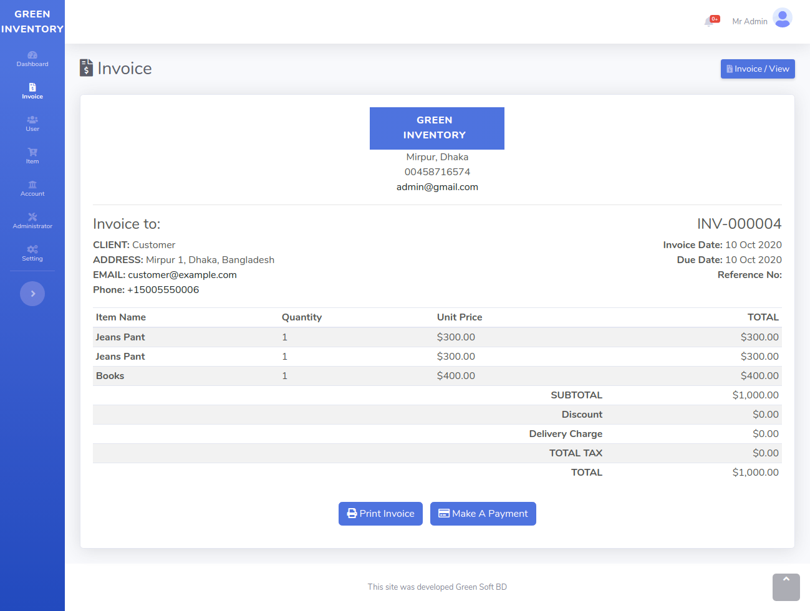Select the Account bank icon in sidebar
Image resolution: width=810 pixels, height=611 pixels.
[x=32, y=185]
